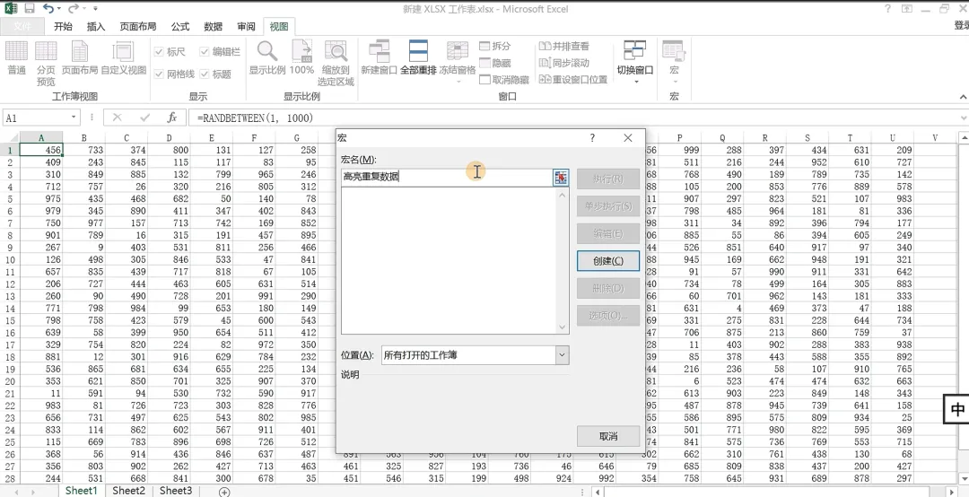This screenshot has height=497, width=969.
Task: Open the Name Box dropdown arrow
Action: pyautogui.click(x=74, y=117)
